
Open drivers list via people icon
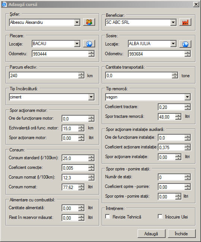tap(89, 22)
